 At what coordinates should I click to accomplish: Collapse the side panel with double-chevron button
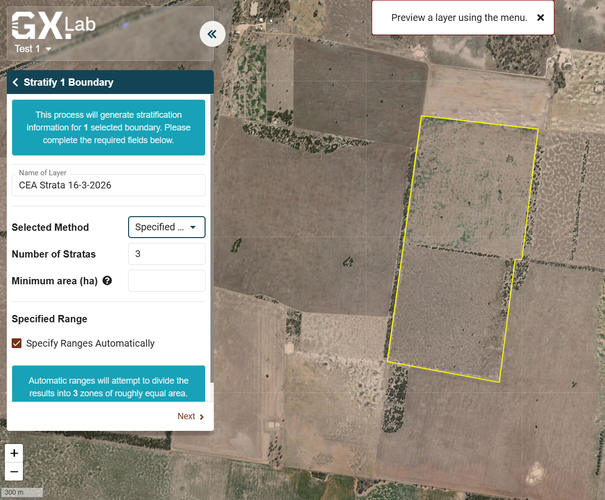[x=212, y=34]
